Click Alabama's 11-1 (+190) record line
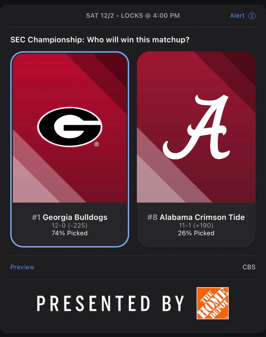 tap(196, 226)
